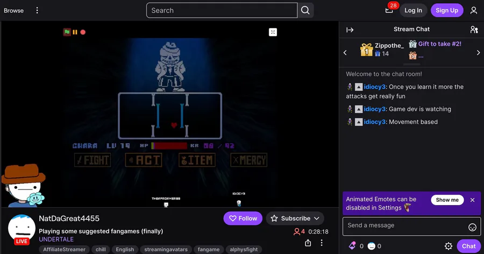Select the chill tag
This screenshot has height=254, width=484.
click(101, 249)
